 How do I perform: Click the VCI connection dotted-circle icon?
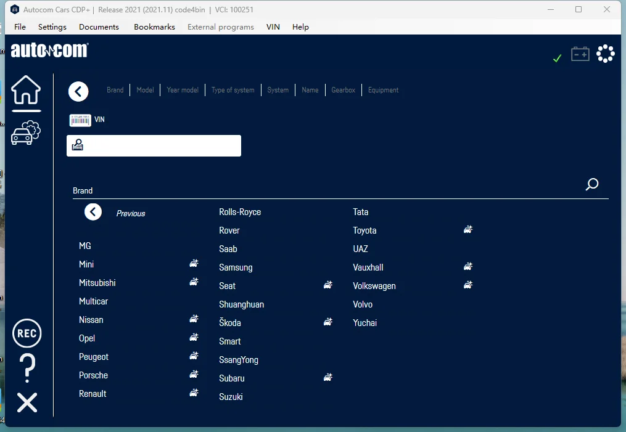[x=606, y=54]
